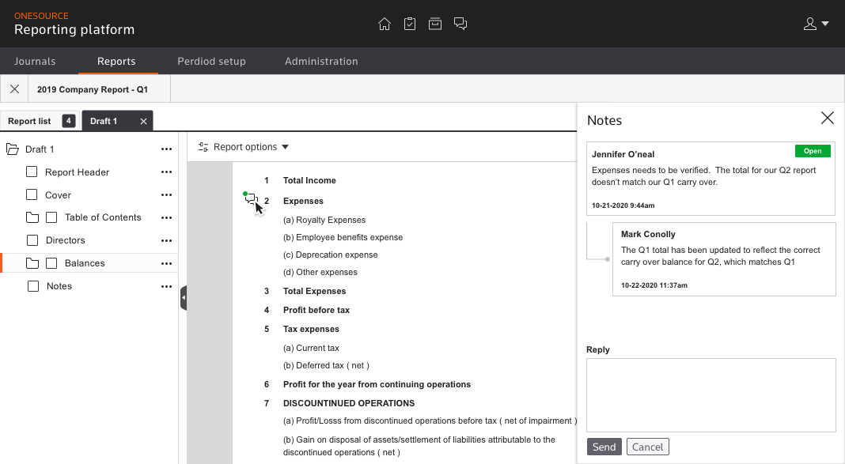845x464 pixels.
Task: Open more options for Cover
Action: point(166,195)
